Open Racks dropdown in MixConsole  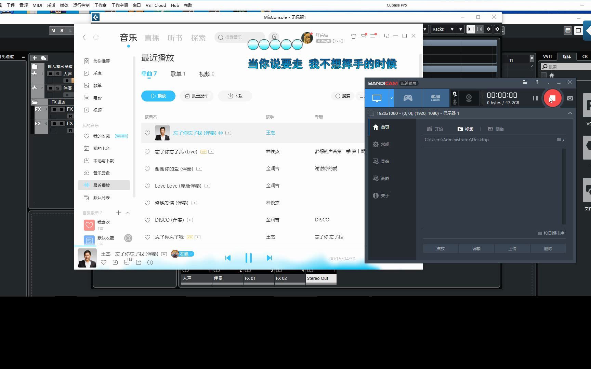pyautogui.click(x=443, y=29)
